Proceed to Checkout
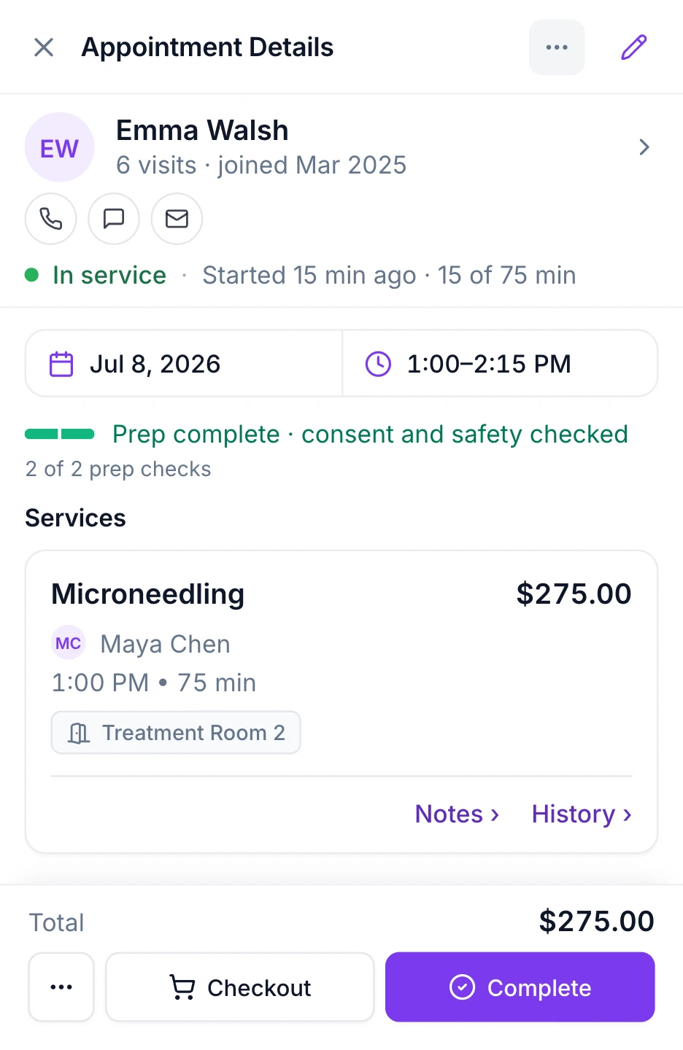 coord(240,987)
